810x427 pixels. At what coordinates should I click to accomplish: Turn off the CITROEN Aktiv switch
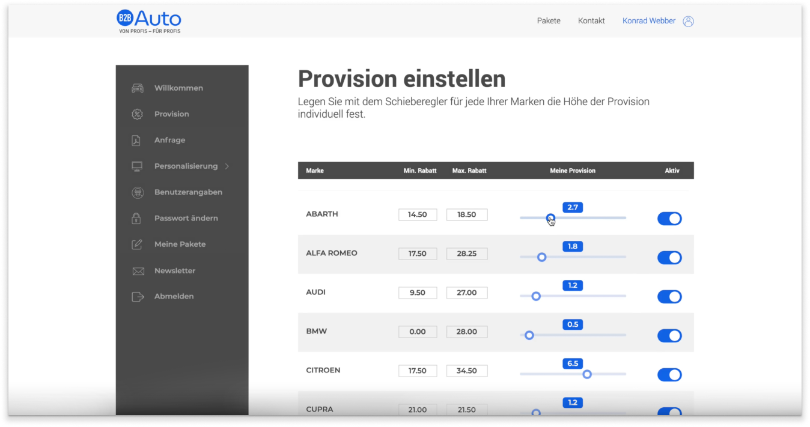click(669, 375)
